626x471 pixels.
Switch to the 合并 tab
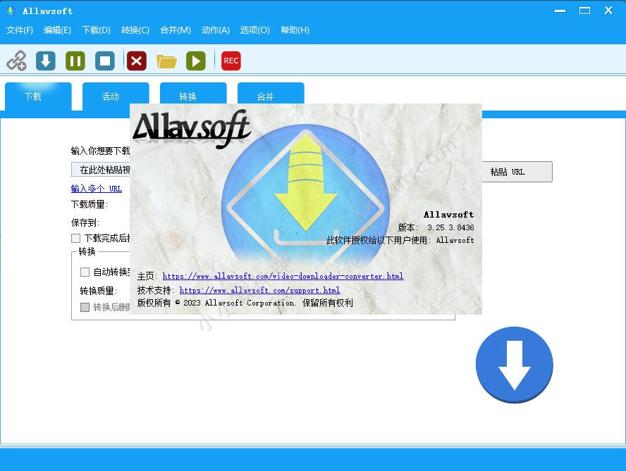pyautogui.click(x=266, y=97)
